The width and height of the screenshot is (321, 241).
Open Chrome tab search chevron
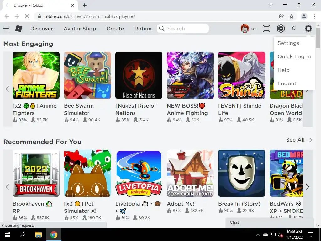[x=271, y=4]
